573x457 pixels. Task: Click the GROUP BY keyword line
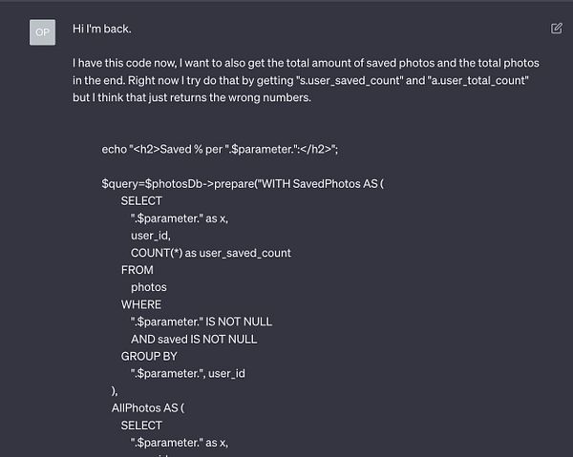[x=149, y=357]
